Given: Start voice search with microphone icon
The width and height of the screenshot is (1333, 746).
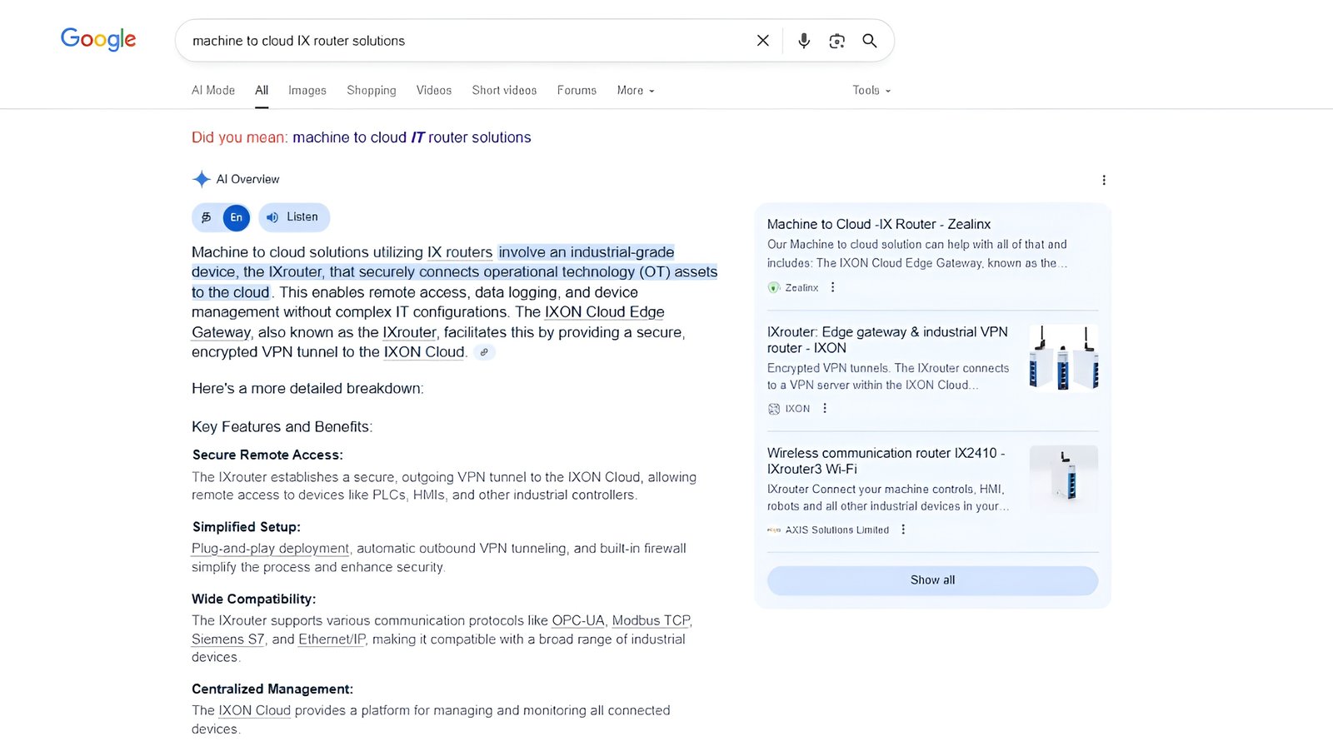Looking at the screenshot, I should 804,41.
